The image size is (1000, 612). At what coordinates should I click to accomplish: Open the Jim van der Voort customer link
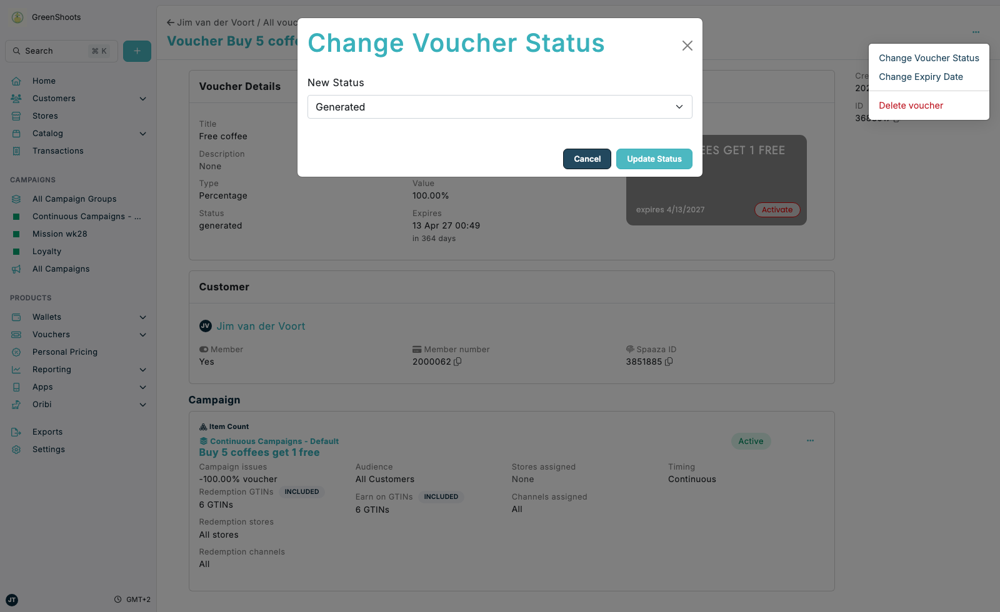(261, 326)
